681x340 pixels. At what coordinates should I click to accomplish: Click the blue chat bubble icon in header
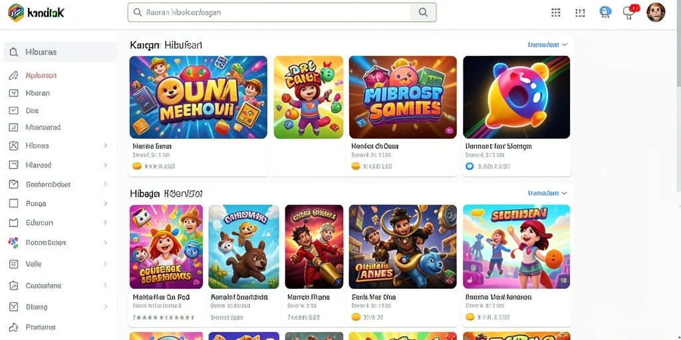point(605,12)
